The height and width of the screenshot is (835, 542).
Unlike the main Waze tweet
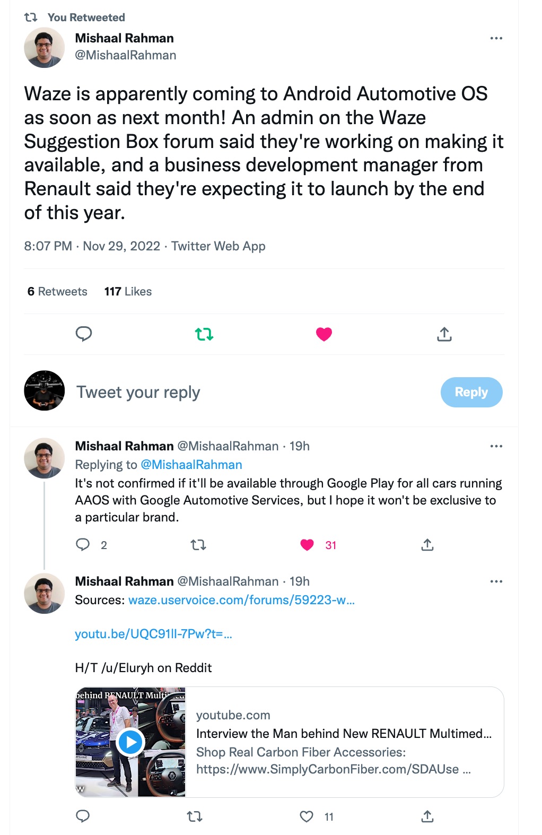point(324,334)
